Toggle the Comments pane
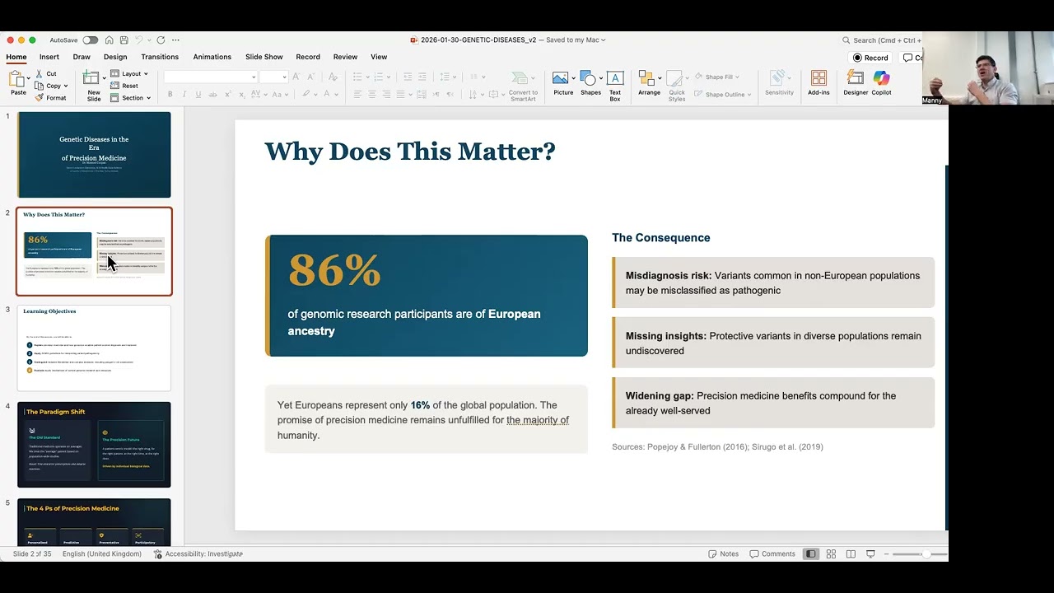 tap(772, 554)
